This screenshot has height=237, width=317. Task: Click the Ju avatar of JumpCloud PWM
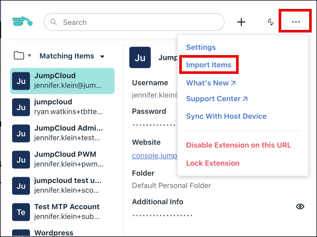(21, 159)
